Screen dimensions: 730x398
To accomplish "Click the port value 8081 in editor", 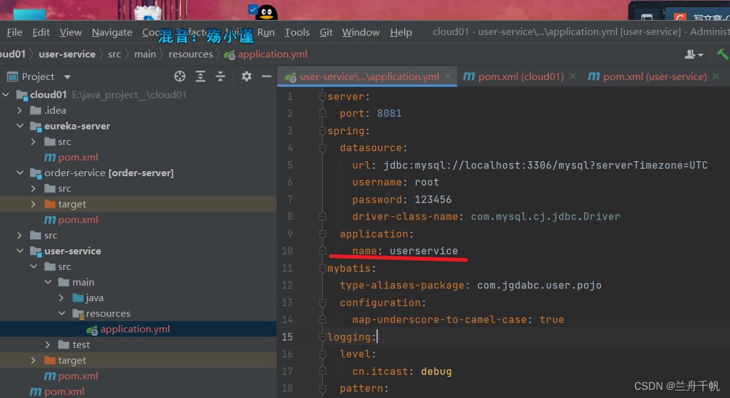I will [x=389, y=113].
